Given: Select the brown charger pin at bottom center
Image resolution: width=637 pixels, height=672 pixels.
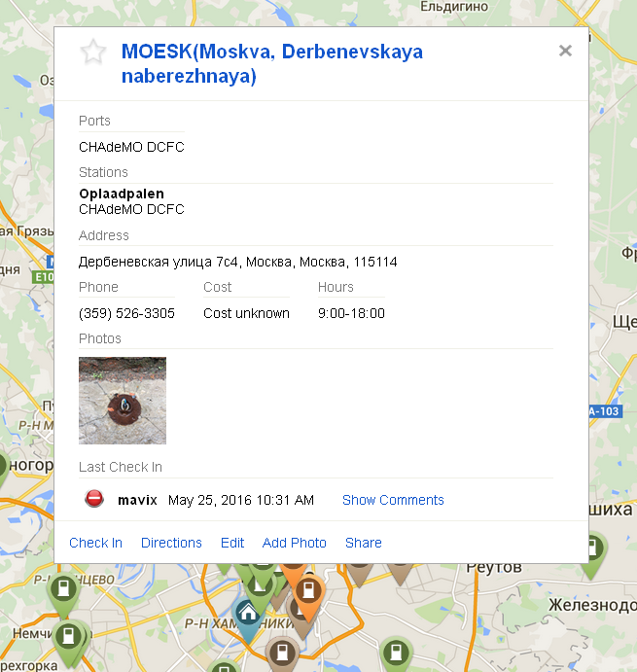Looking at the screenshot, I should pyautogui.click(x=282, y=654).
